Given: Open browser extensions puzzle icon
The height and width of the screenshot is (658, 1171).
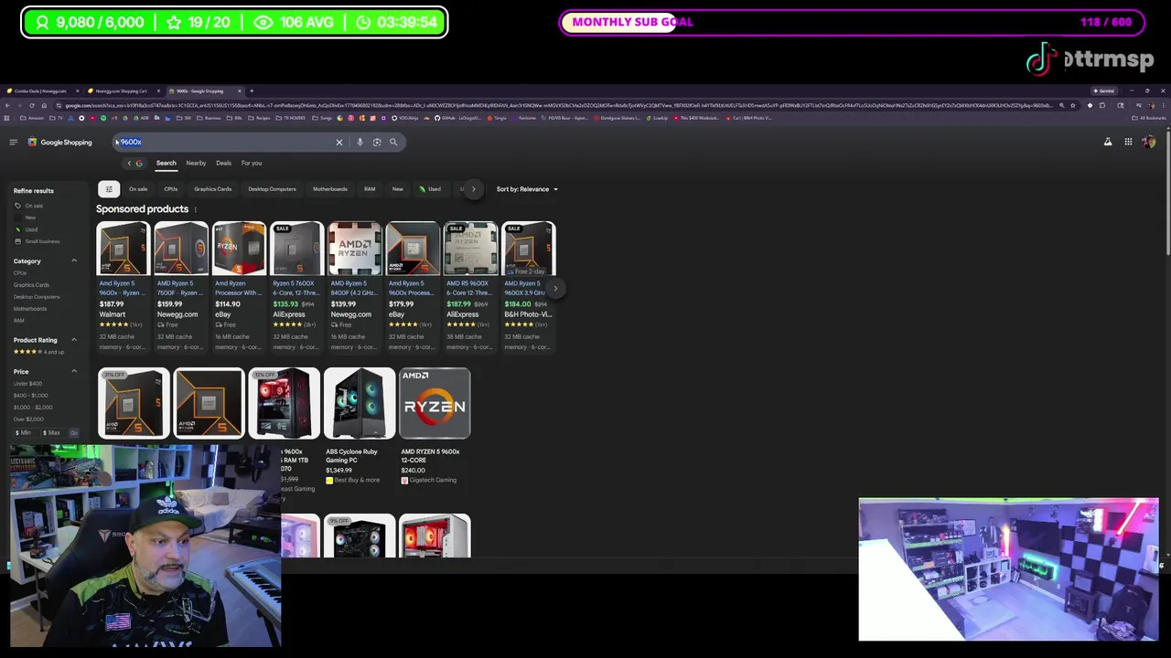Looking at the screenshot, I should (x=1101, y=105).
